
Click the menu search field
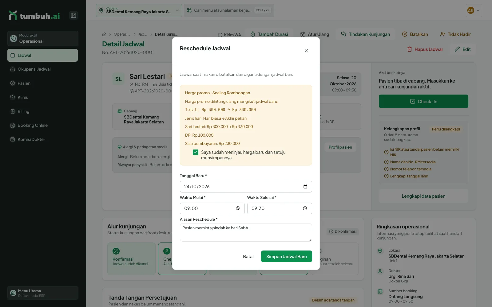coord(229,10)
